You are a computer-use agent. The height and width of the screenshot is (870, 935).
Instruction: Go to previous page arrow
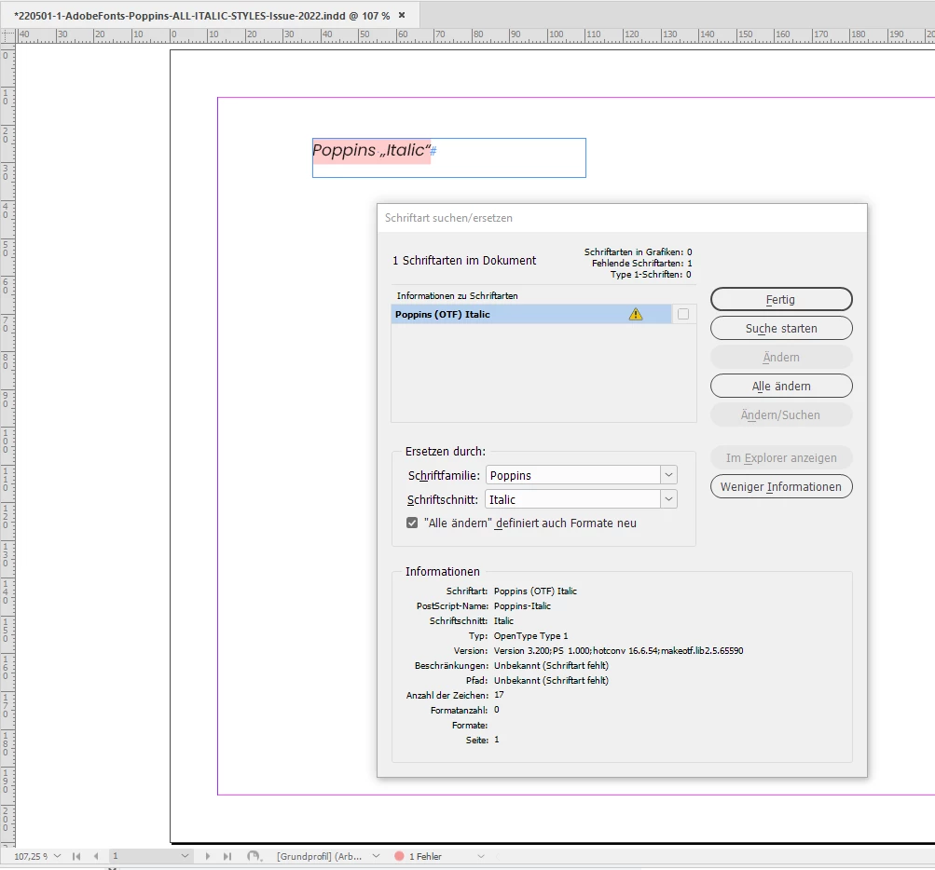click(96, 856)
